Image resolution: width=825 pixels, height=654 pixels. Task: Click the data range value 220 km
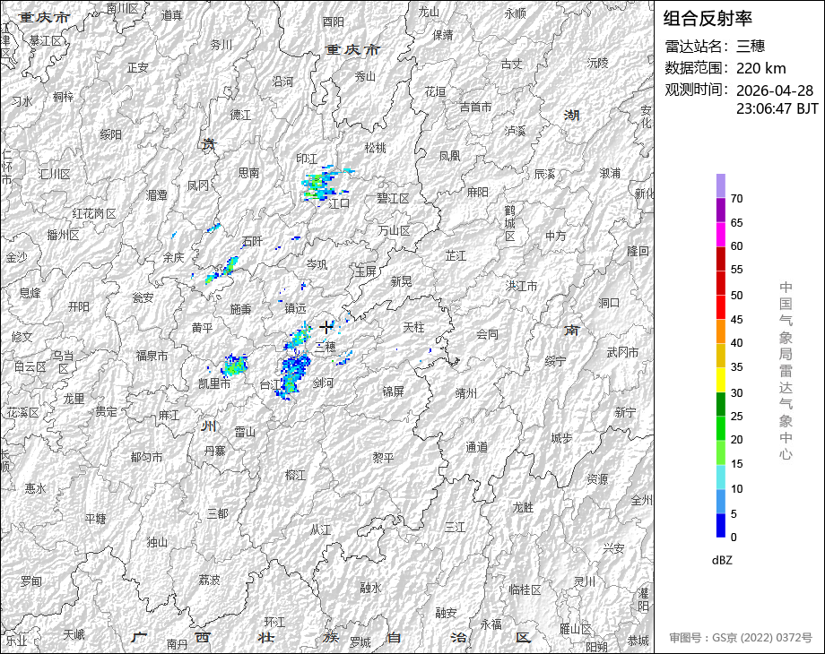click(x=760, y=68)
